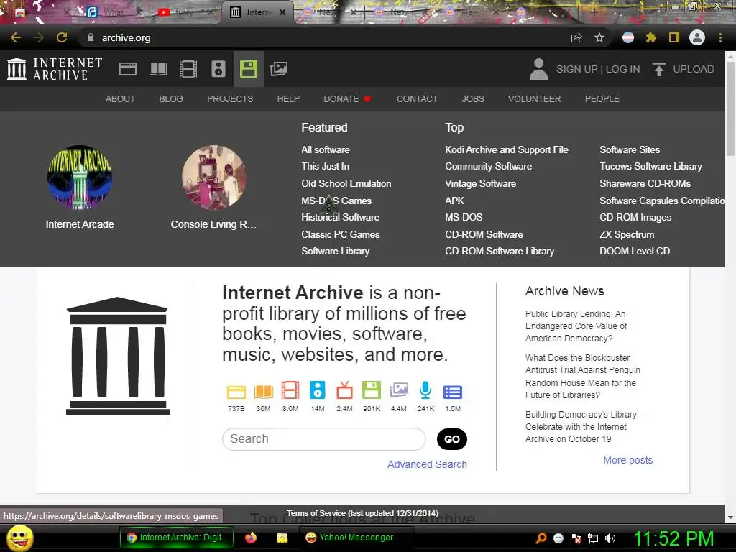This screenshot has height=552, width=736.
Task: Open the More posts link
Action: 627,460
